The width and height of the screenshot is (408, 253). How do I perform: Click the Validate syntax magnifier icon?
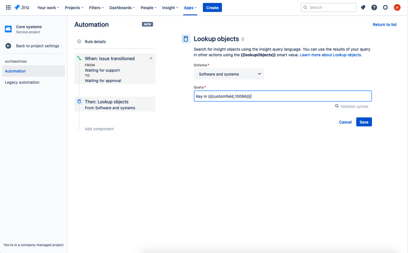pos(337,106)
